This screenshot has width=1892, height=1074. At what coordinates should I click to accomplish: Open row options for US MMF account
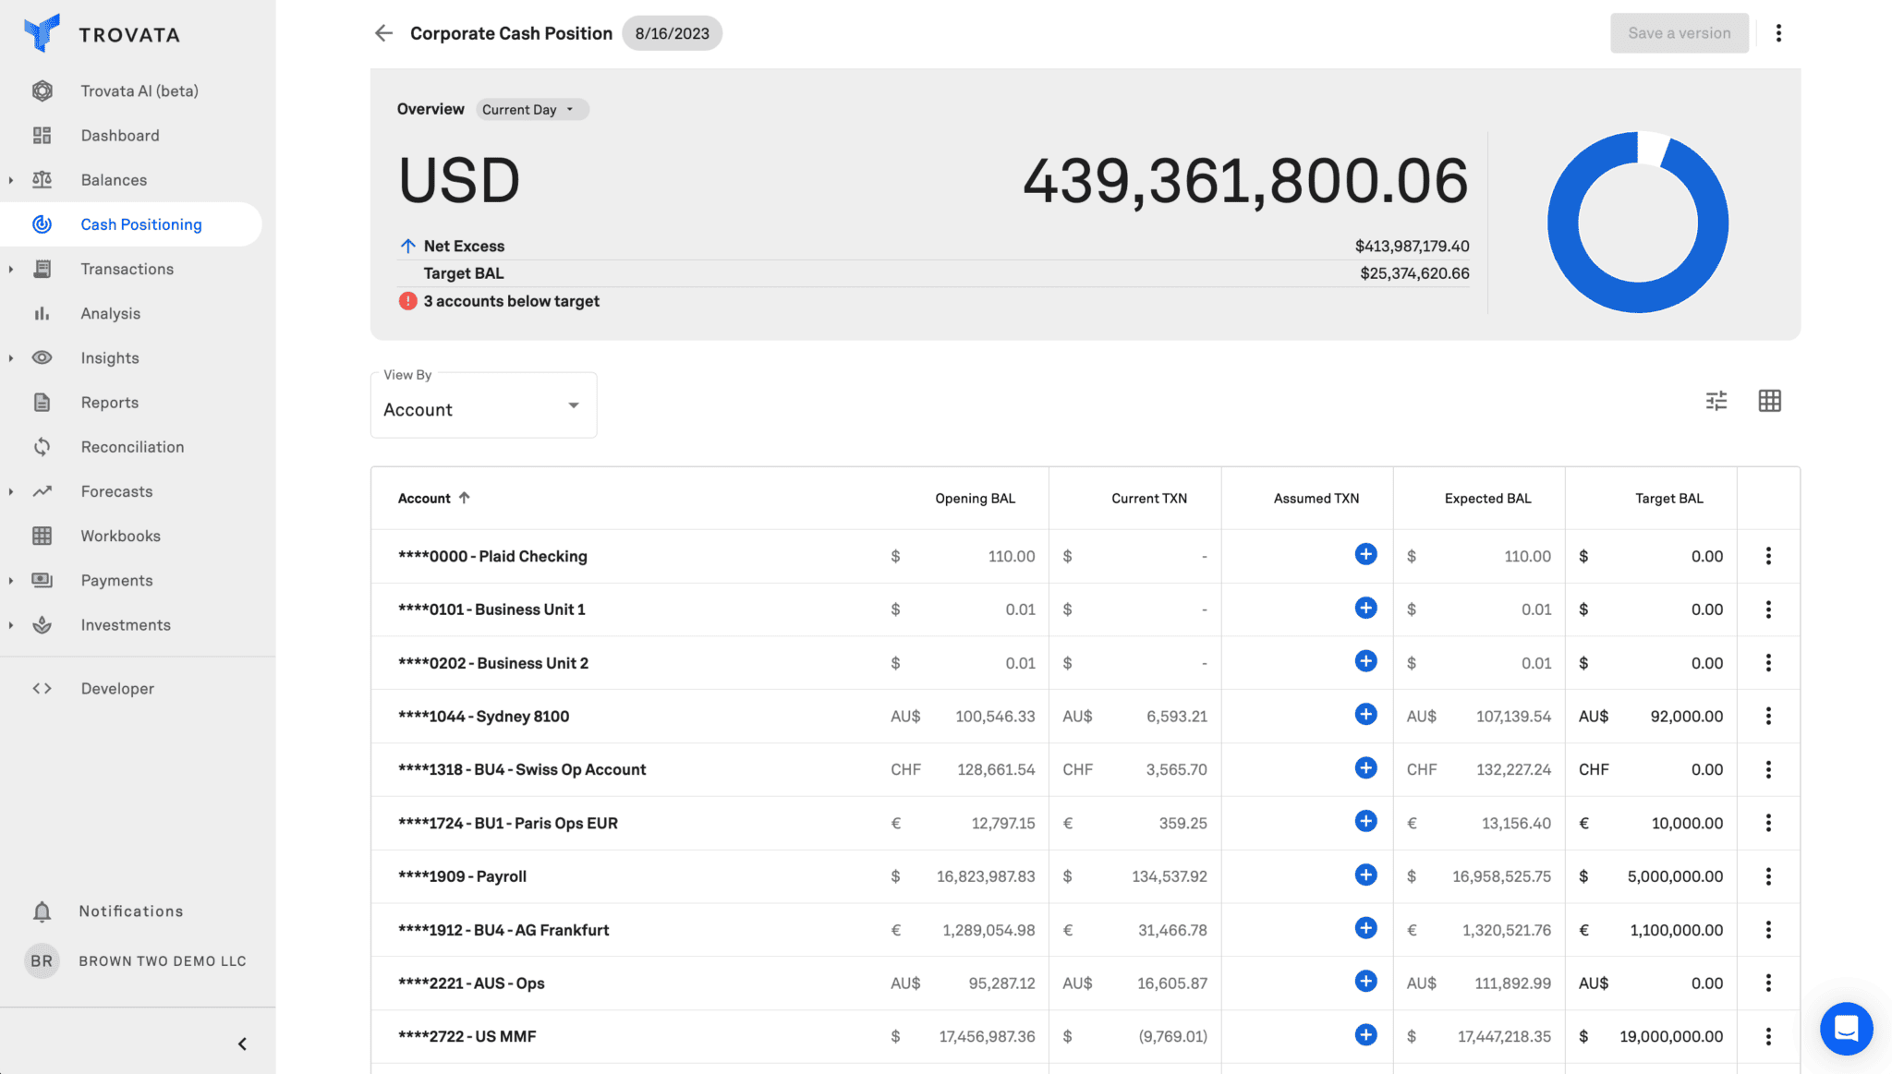coord(1768,1036)
